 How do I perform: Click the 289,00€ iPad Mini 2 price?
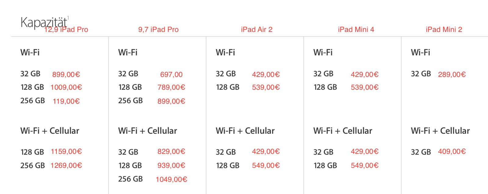[x=452, y=74]
